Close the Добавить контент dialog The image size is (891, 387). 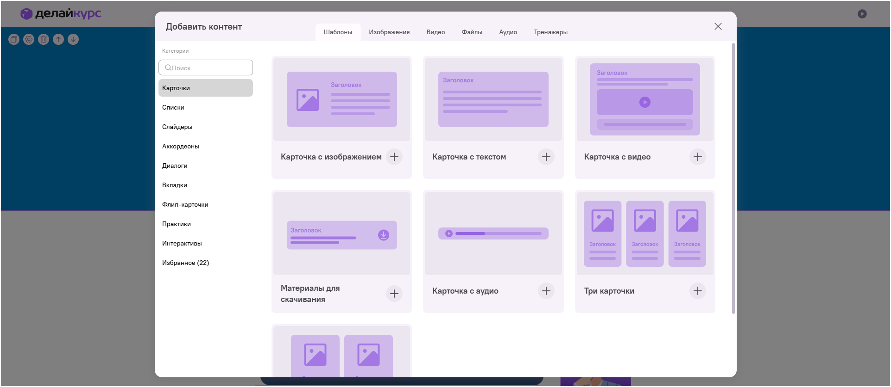[x=718, y=26]
